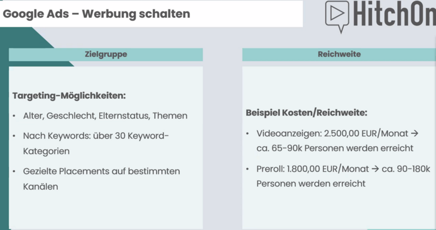The image size is (436, 230).
Task: Click the bullet point before Videoanzeigen
Action: click(247, 134)
